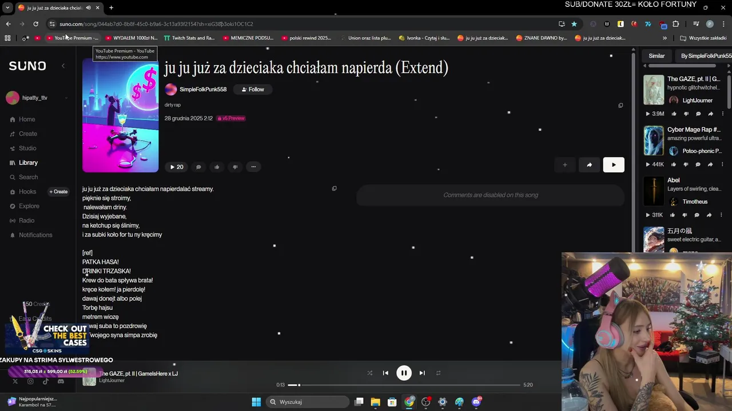Skip to previous track
This screenshot has width=732, height=411.
coord(385,373)
